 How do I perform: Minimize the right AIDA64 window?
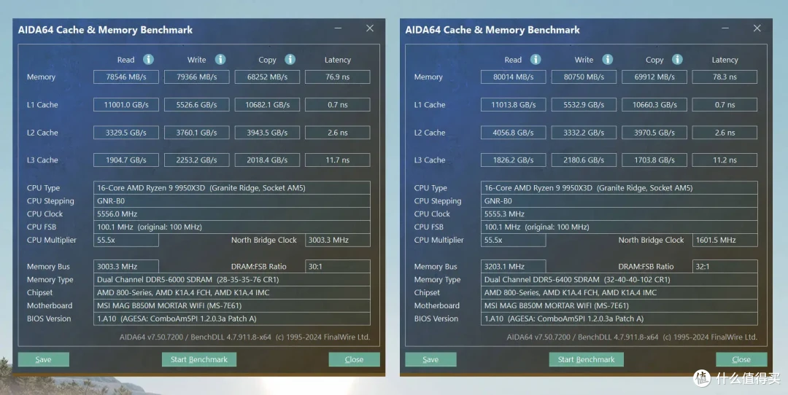pyautogui.click(x=725, y=28)
